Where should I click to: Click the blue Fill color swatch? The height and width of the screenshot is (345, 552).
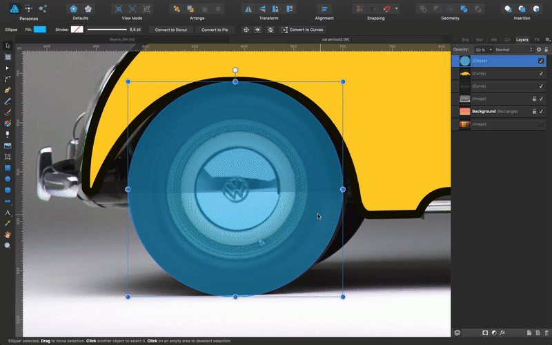[40, 30]
